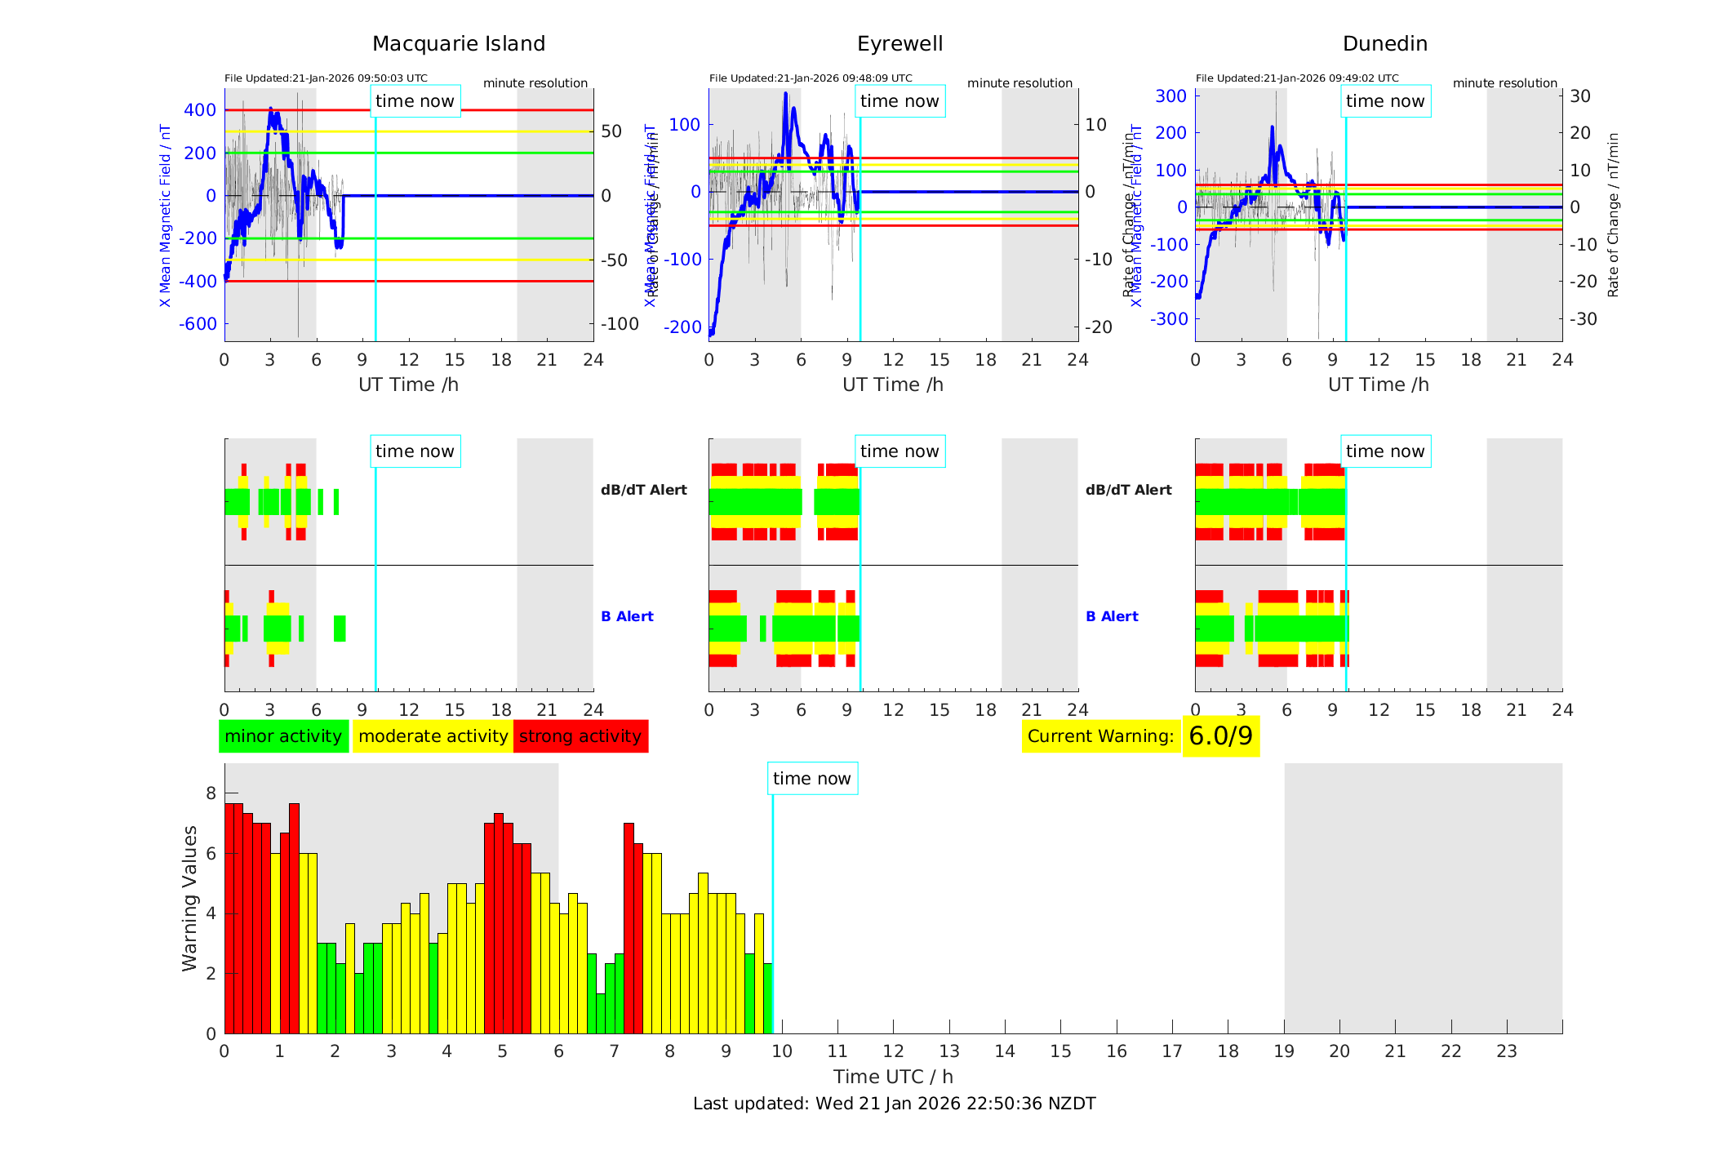Click the time now label on warning chart
This screenshot has width=1728, height=1173.
(811, 779)
